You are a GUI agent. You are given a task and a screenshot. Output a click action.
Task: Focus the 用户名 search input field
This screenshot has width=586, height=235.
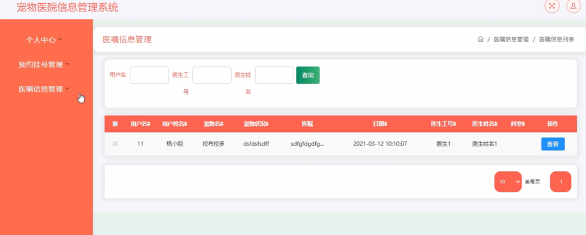[x=149, y=76]
